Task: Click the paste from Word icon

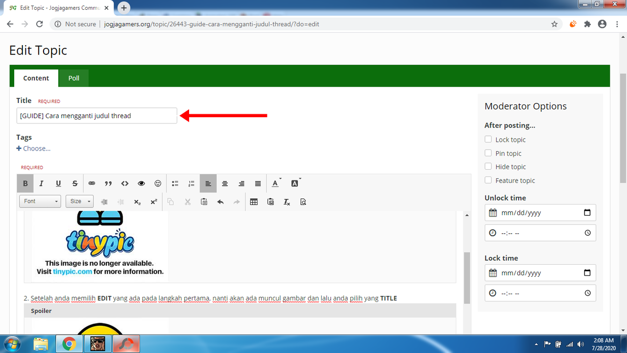Action: click(x=270, y=202)
